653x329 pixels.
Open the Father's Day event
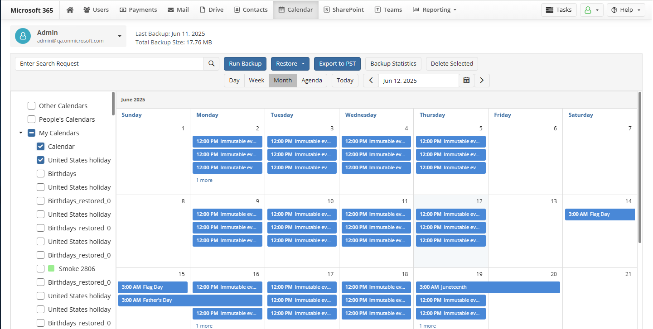click(190, 300)
